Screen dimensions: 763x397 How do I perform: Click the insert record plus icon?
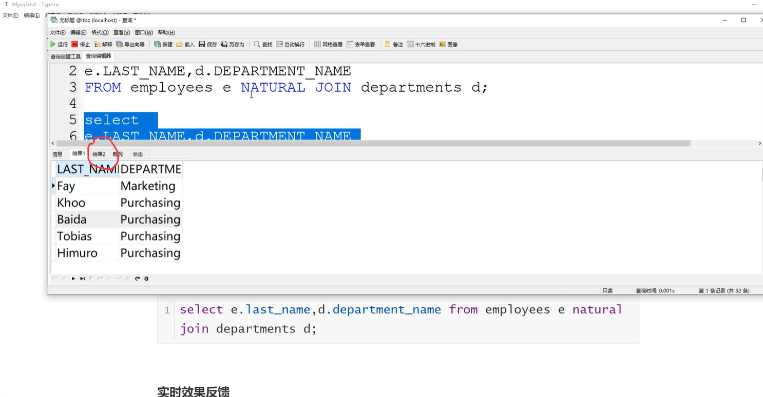tap(91, 279)
